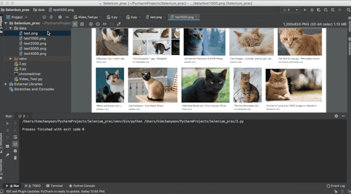Click the data breadcrumb in navigation bar

tap(39, 10)
